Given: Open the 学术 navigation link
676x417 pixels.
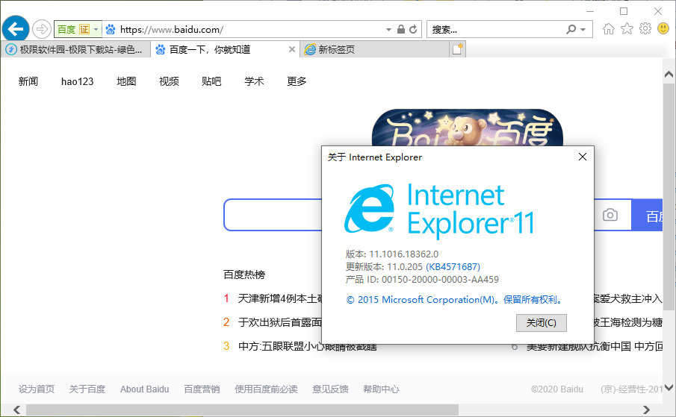Looking at the screenshot, I should (x=254, y=81).
